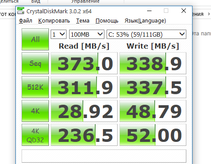The width and height of the screenshot is (211, 164).
Task: Start the 4K test
Action: (x=35, y=111)
